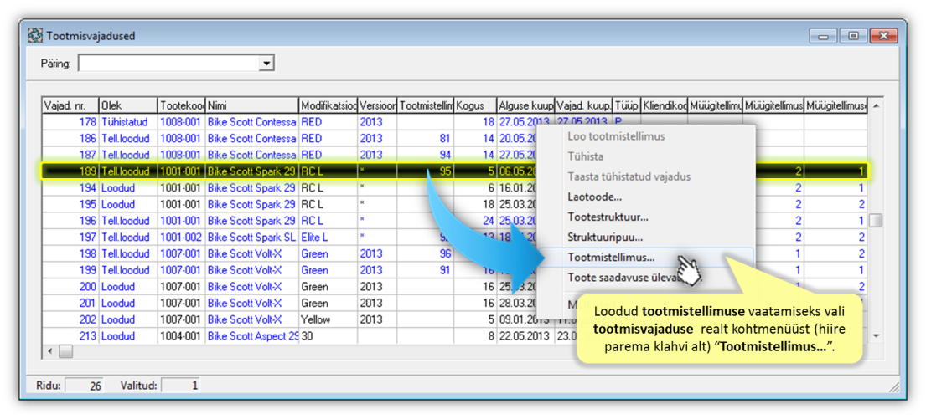Click the vertical scrollbar thumb

[876, 221]
